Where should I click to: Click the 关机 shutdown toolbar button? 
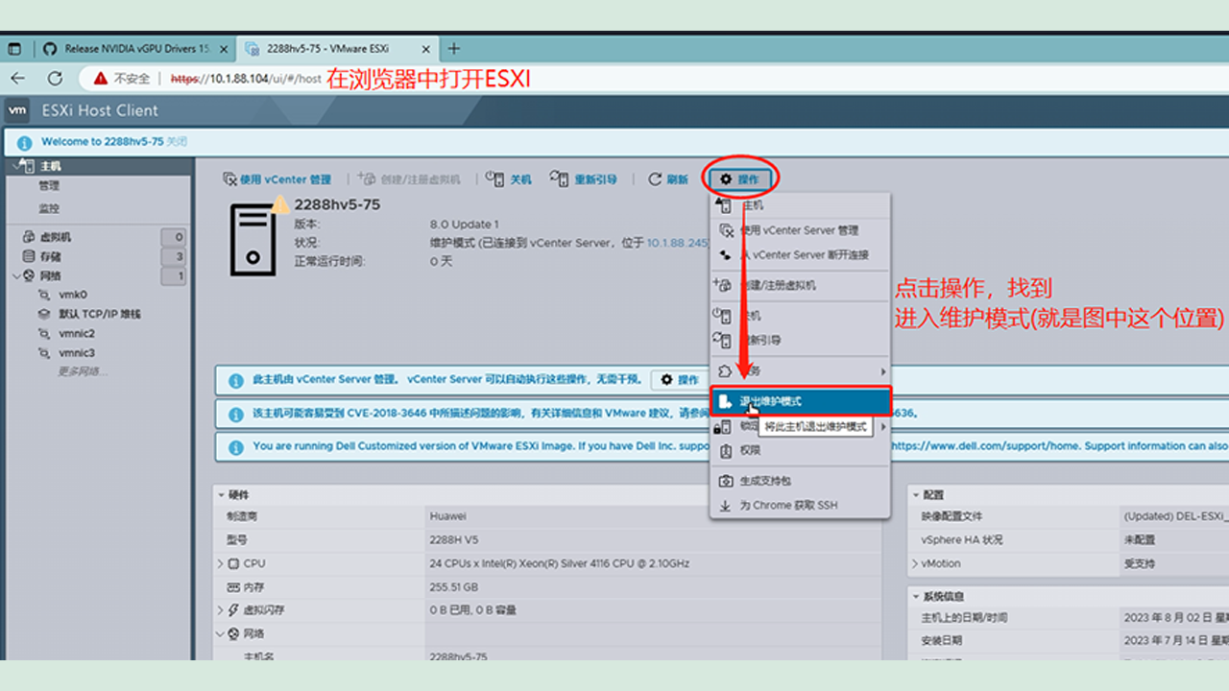tap(509, 179)
